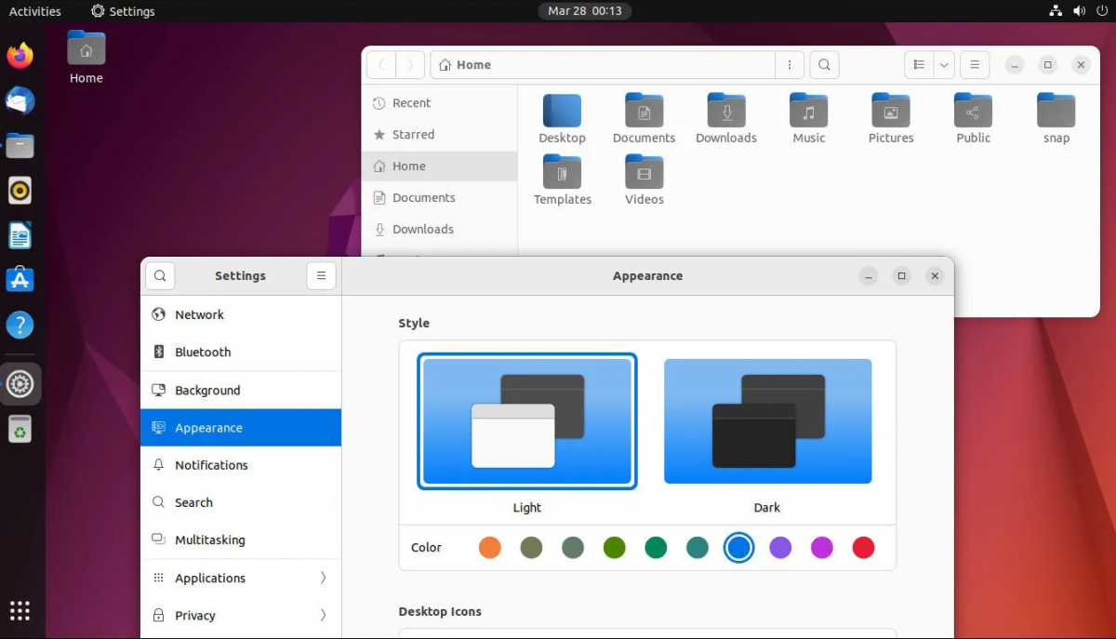
Task: Select the Dark appearance style
Action: point(767,420)
